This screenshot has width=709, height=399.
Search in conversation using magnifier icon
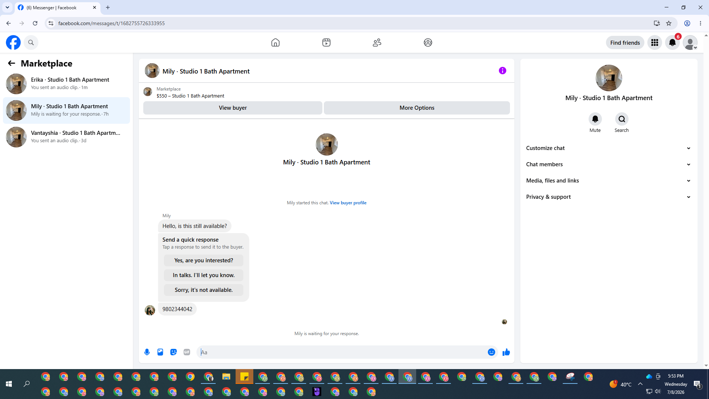point(622,119)
